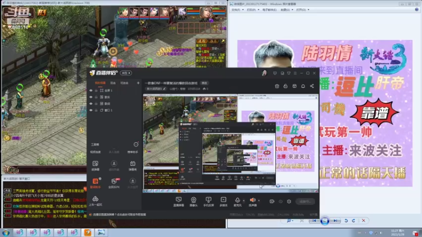Open the hamburger menu in streaming app title bar
The image size is (422, 237).
coord(295,73)
